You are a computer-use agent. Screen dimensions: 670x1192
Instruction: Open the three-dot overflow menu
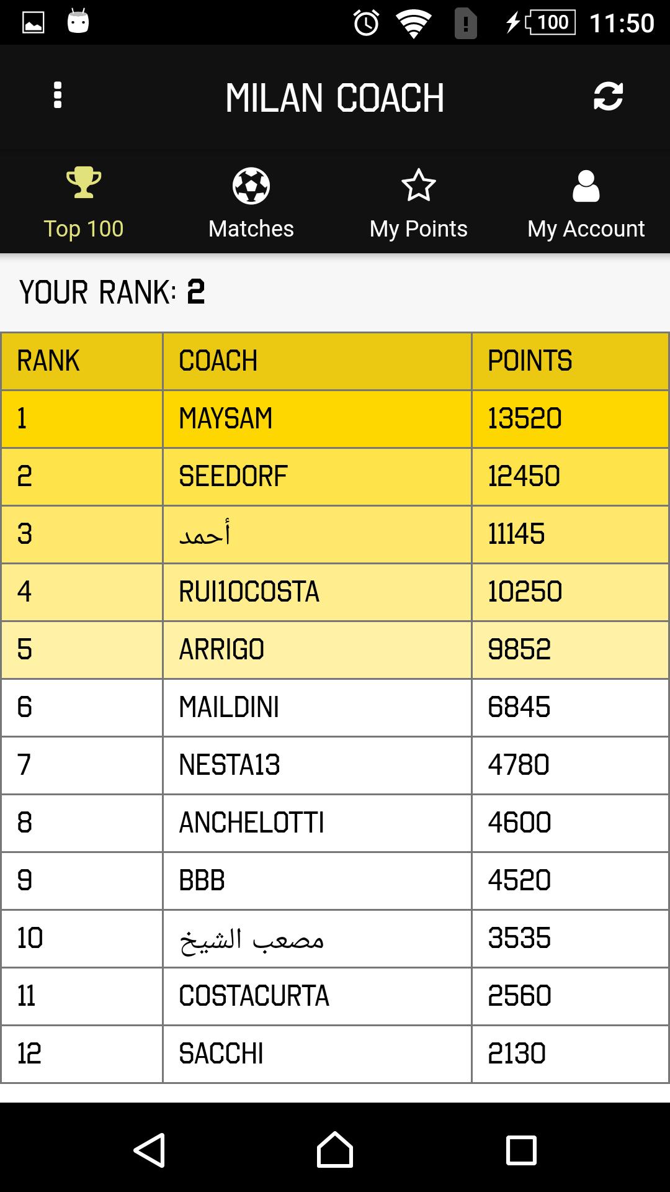pos(58,96)
